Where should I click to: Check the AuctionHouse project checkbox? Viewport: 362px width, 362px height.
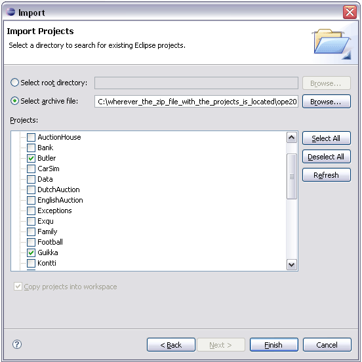31,137
